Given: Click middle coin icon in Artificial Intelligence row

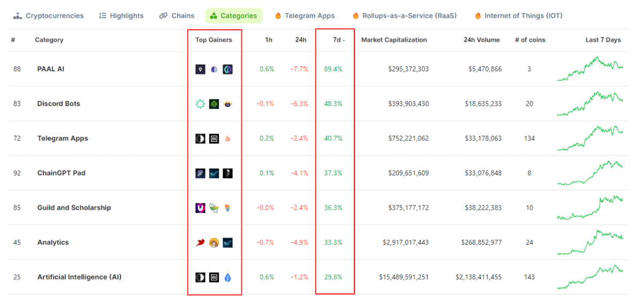Looking at the screenshot, I should point(214,277).
